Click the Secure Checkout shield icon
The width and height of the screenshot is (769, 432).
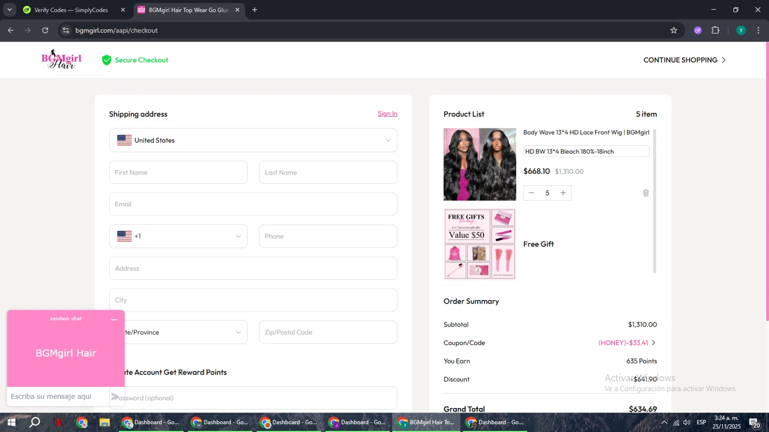click(107, 60)
